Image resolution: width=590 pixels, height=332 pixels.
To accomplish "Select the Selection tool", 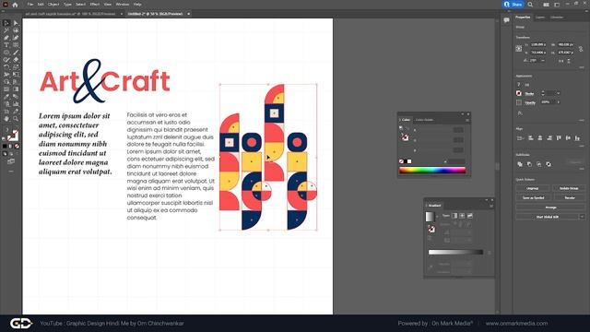I will click(x=6, y=23).
